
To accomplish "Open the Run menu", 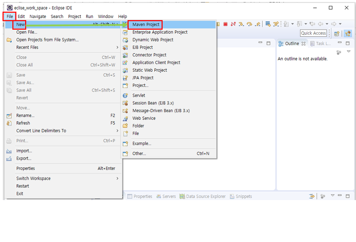I will click(x=89, y=16).
